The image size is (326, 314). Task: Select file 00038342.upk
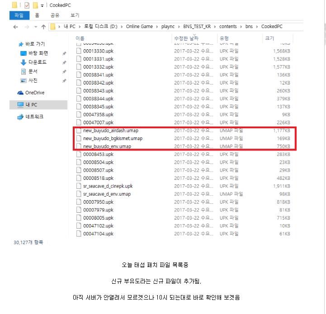pos(98,83)
